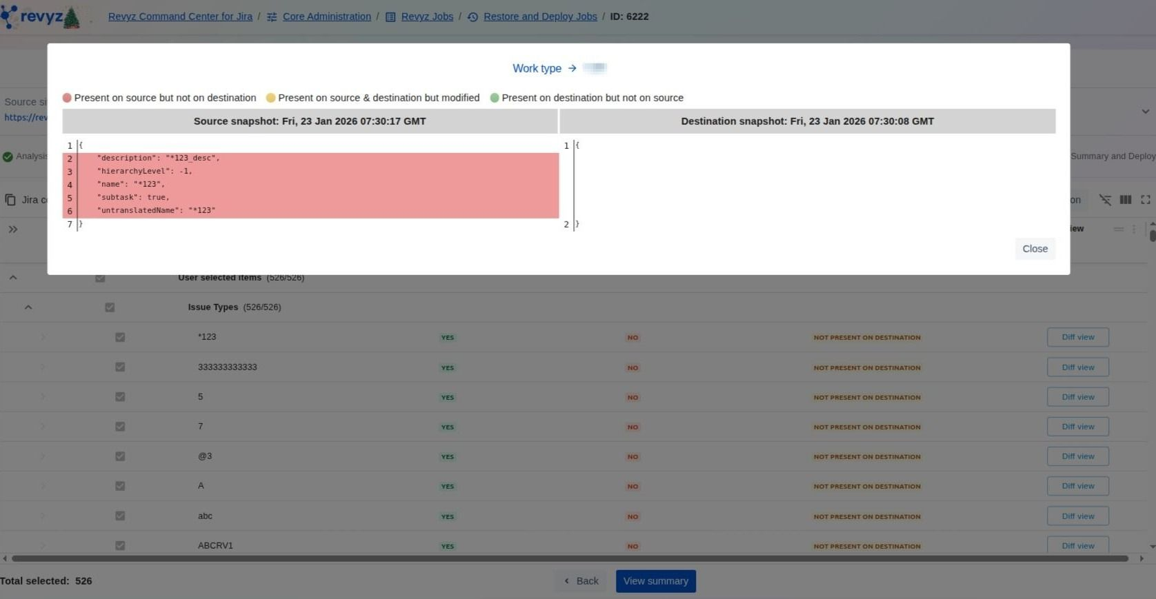Open Revyz Jobs breadcrumb
Viewport: 1156px width, 599px height.
(x=427, y=17)
